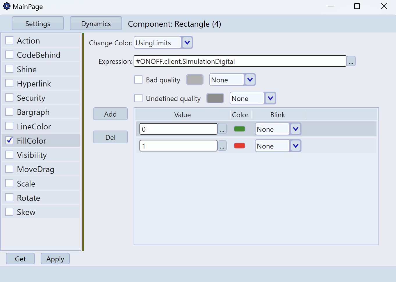Pick the Undefined quality dark gray swatch
The image size is (396, 282).
pyautogui.click(x=215, y=98)
